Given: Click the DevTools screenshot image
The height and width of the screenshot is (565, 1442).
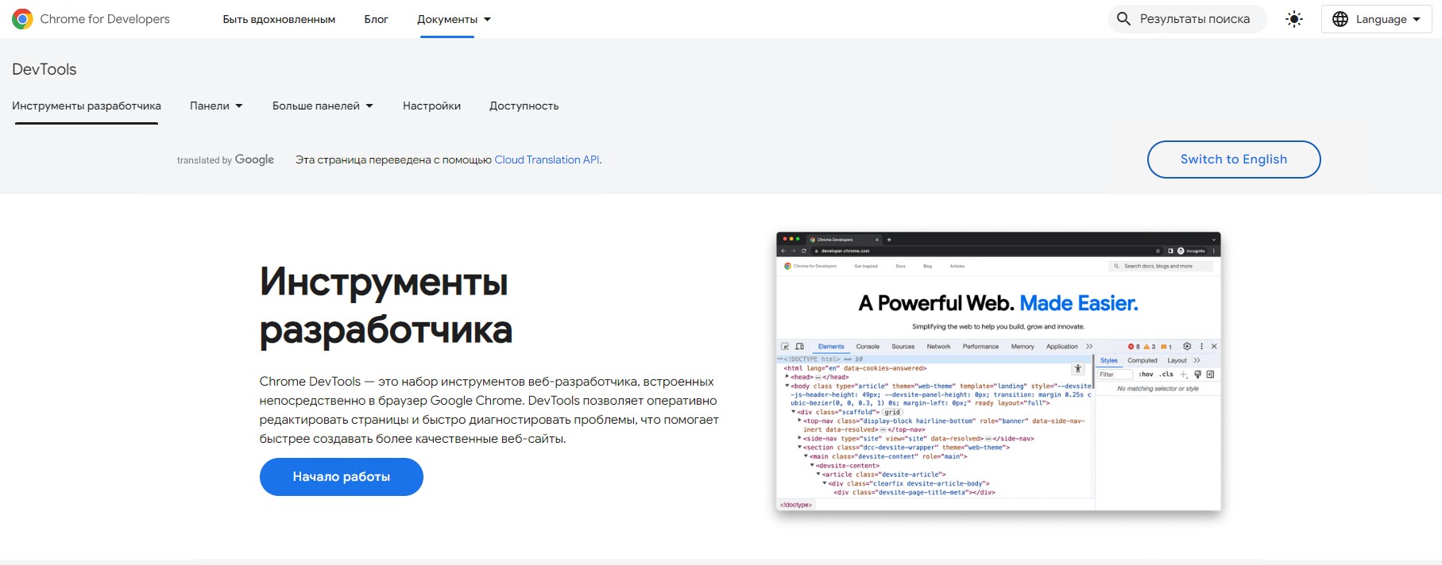Looking at the screenshot, I should [999, 371].
